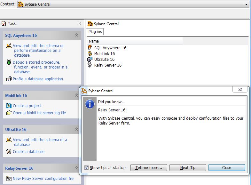Collapse the MobiLink 16 task group
The image size is (251, 185).
click(76, 95)
